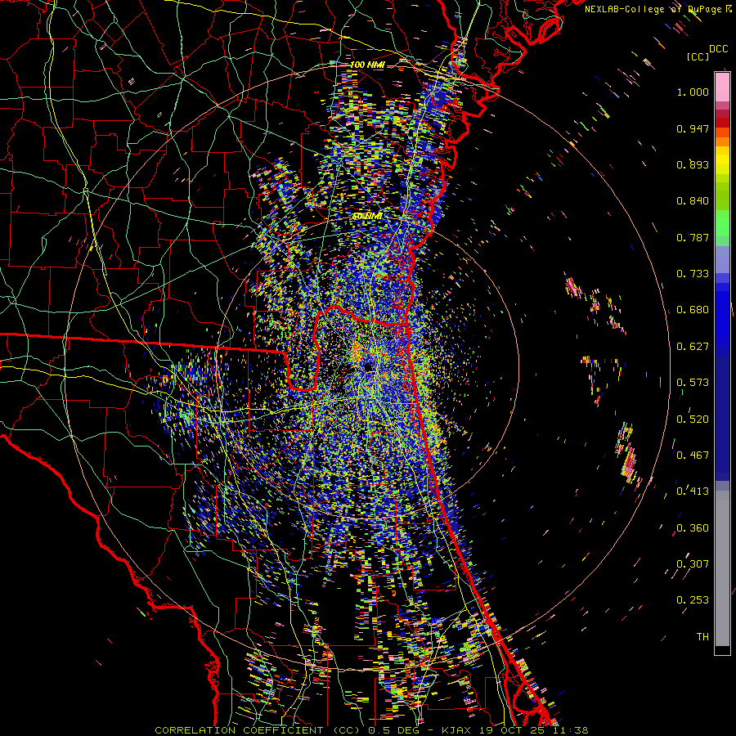Click the 0.413 scale value
This screenshot has width=736, height=736.
click(693, 491)
